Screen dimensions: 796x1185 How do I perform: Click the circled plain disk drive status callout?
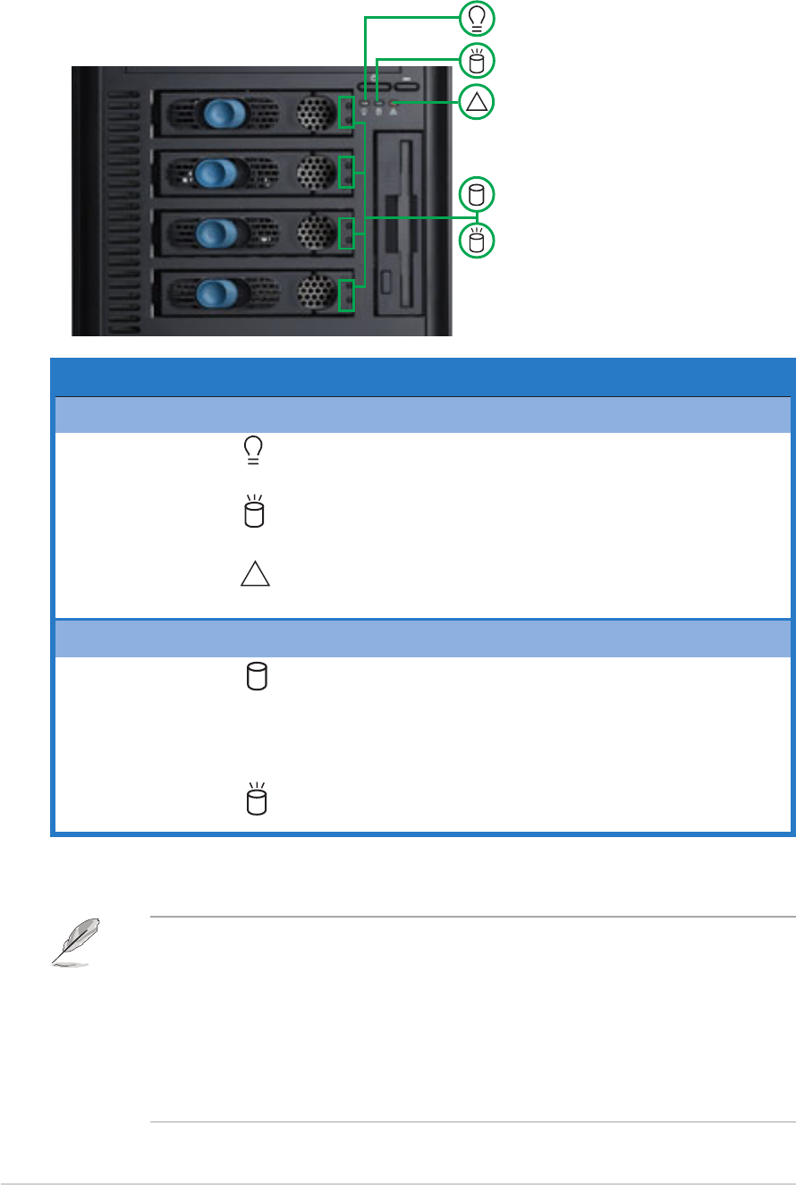pos(478,194)
